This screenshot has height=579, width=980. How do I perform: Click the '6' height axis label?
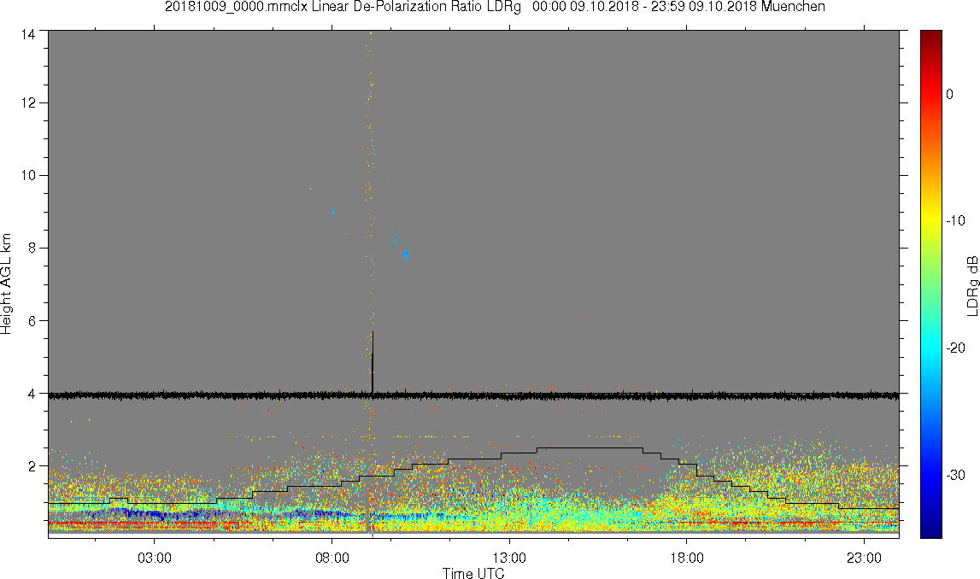(32, 321)
